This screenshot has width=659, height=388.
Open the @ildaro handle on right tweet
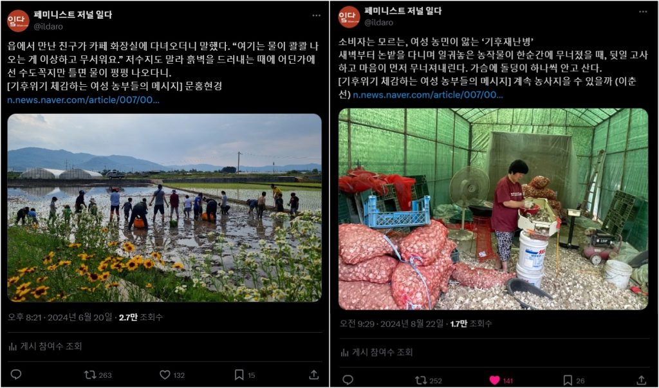click(x=378, y=23)
